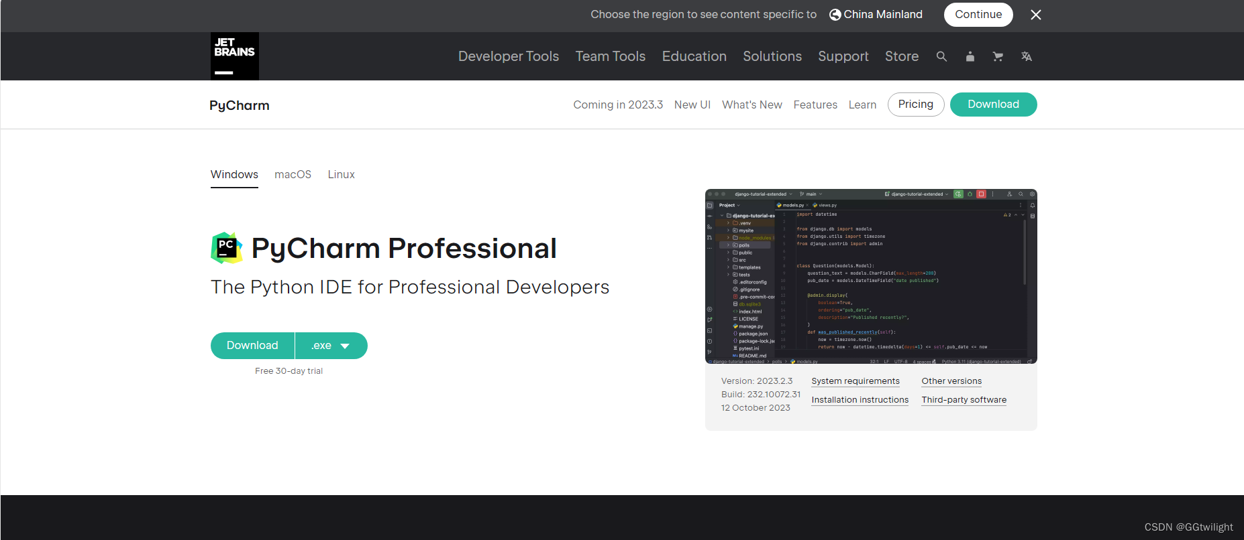The height and width of the screenshot is (540, 1244).
Task: Open the account profile icon
Action: 970,56
